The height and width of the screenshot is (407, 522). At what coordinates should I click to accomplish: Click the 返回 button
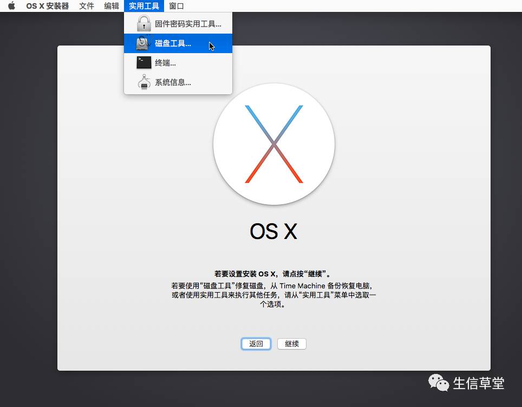(256, 344)
